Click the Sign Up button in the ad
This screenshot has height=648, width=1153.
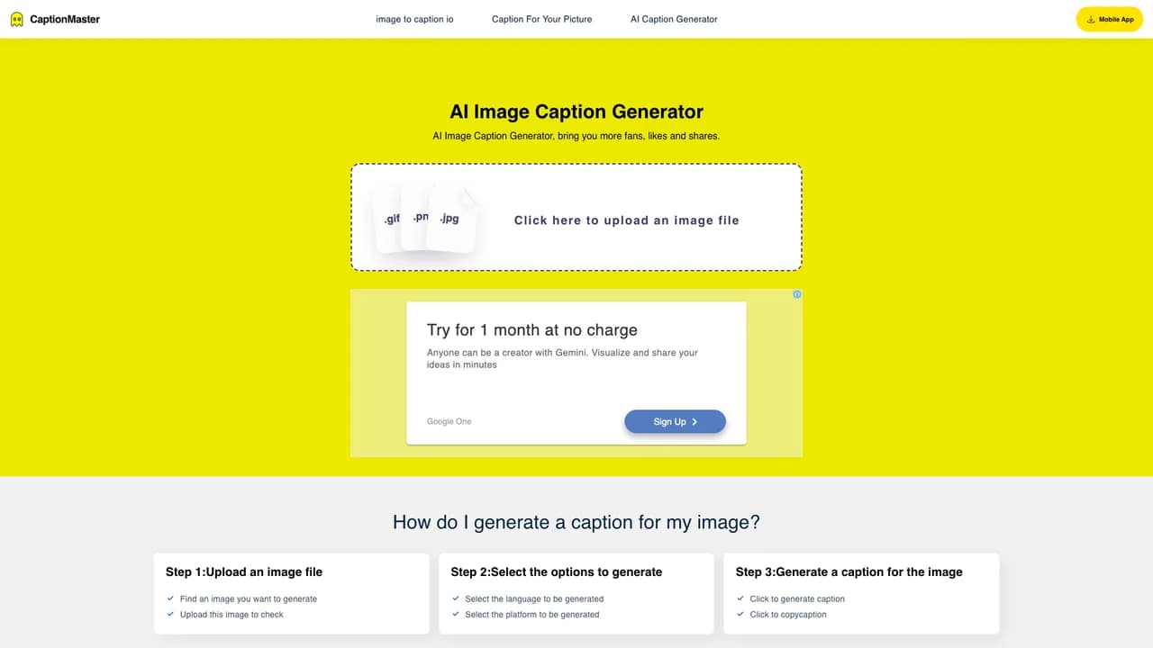675,421
